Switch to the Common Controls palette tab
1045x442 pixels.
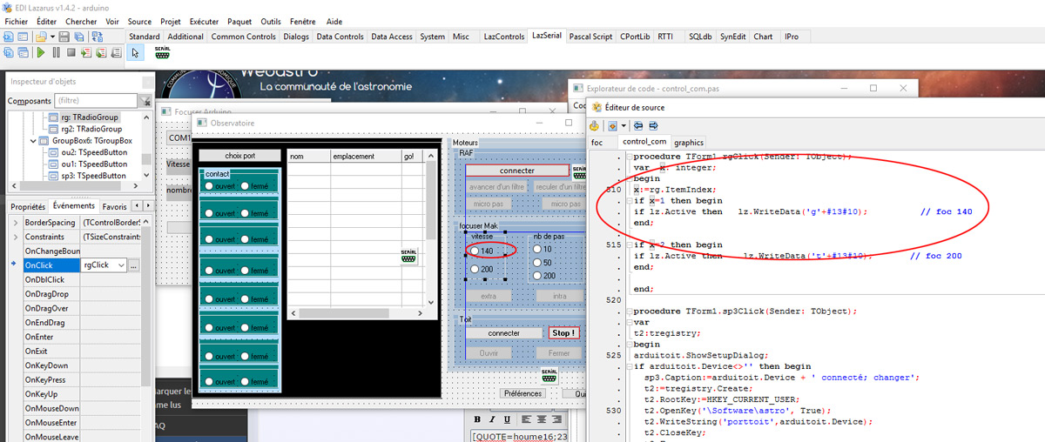click(243, 37)
